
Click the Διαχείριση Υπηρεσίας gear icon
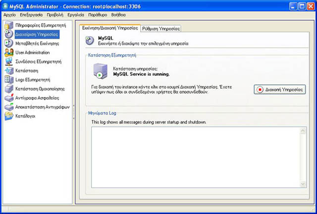tap(9, 34)
